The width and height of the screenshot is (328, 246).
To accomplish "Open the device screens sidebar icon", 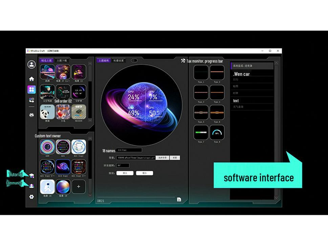I will click(31, 99).
